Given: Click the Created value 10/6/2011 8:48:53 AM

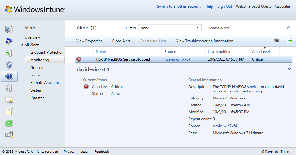Looking at the screenshot, I should [231, 105].
